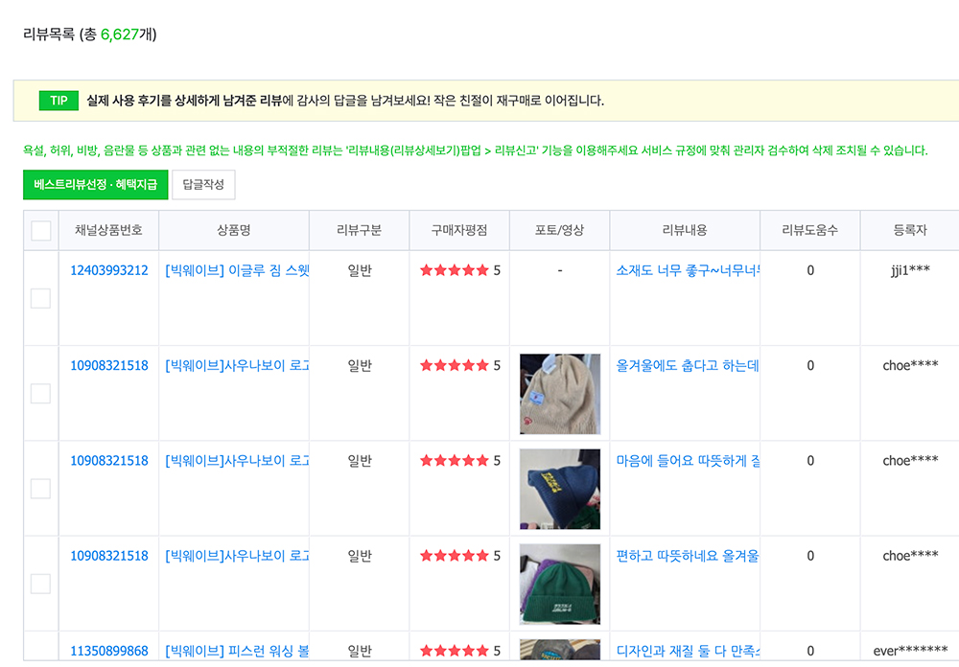Open review starting with 마음에 들어요
959x667 pixels.
click(688, 460)
